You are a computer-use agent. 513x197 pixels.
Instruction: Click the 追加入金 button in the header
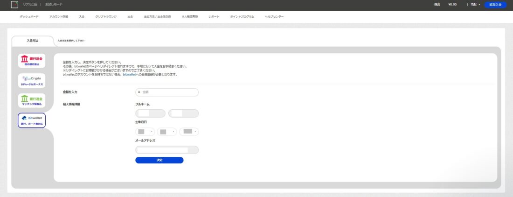click(x=495, y=5)
